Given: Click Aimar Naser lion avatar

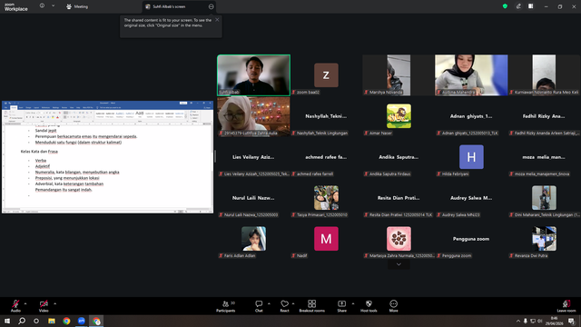Looking at the screenshot, I should tap(399, 116).
